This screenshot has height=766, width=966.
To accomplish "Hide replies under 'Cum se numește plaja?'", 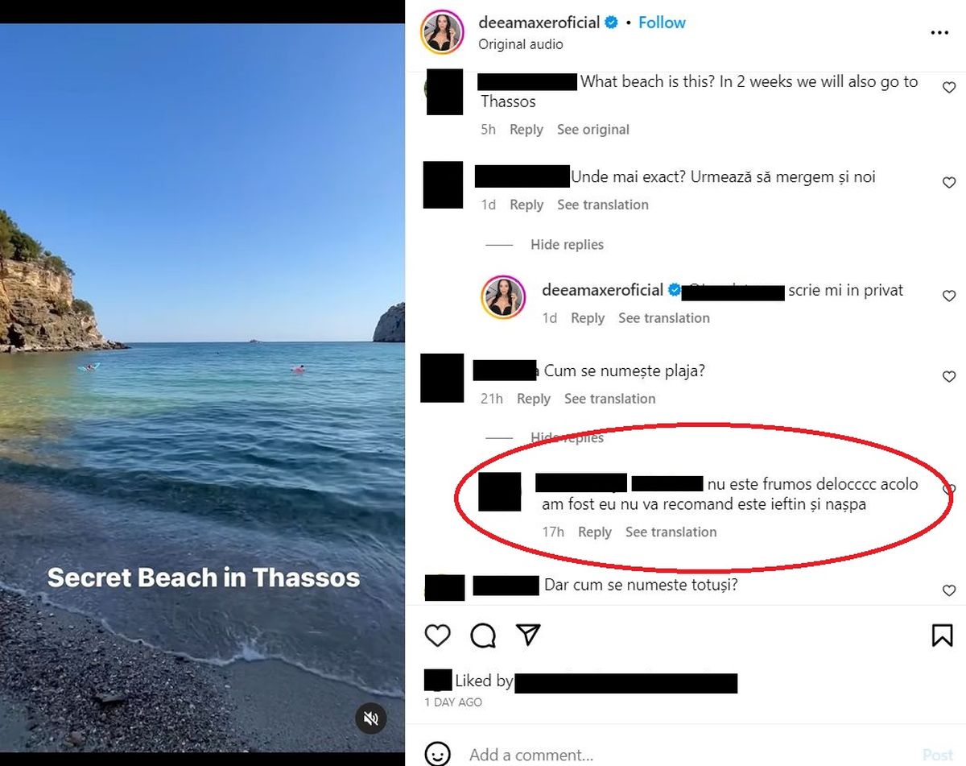I will pyautogui.click(x=567, y=438).
